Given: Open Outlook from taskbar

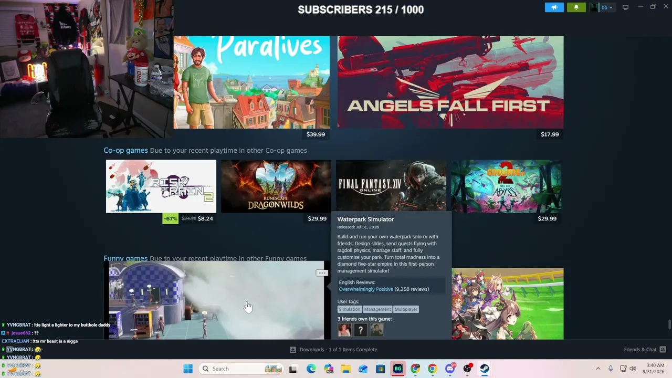Looking at the screenshot, I should tap(363, 369).
